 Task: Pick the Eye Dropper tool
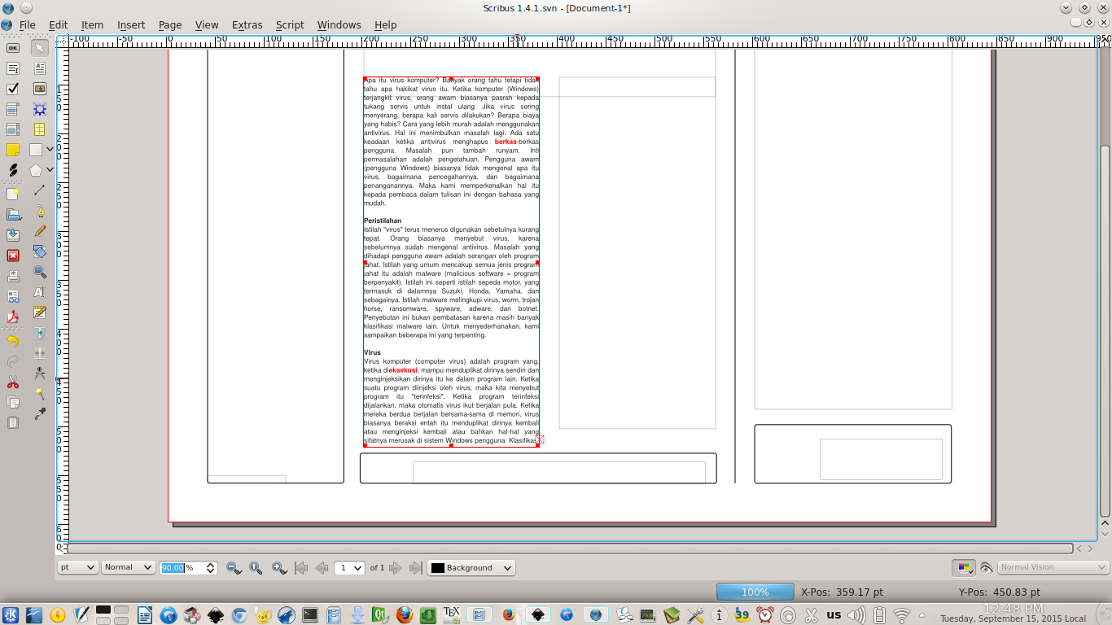(x=38, y=413)
